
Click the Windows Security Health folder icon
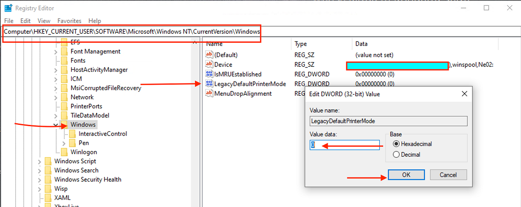[x=48, y=179]
